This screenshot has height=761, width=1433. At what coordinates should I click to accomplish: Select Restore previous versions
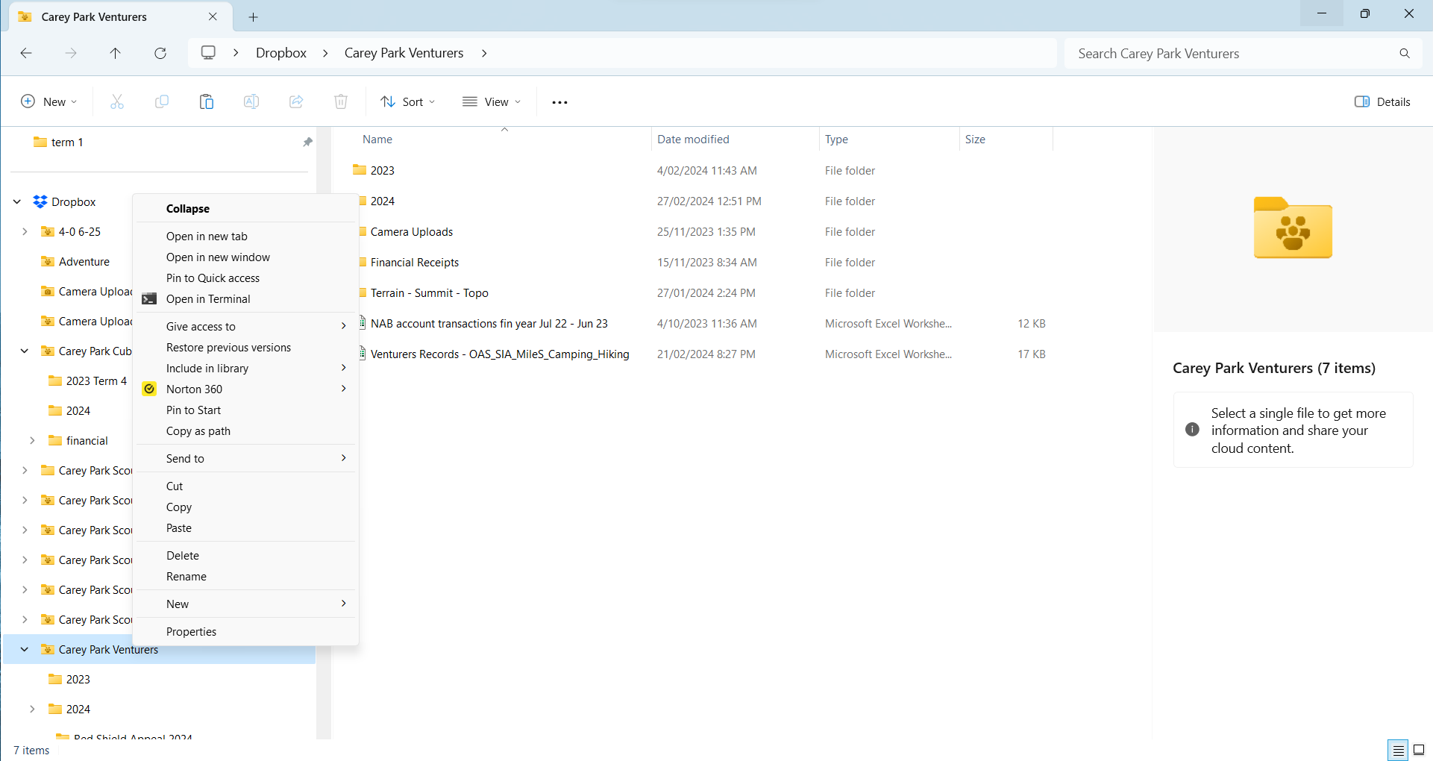tap(246, 348)
